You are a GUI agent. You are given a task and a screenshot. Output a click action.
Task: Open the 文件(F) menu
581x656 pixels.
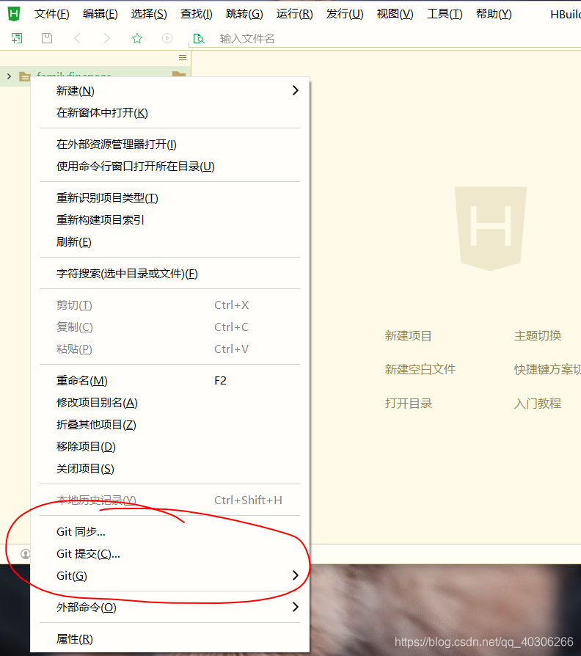click(52, 14)
